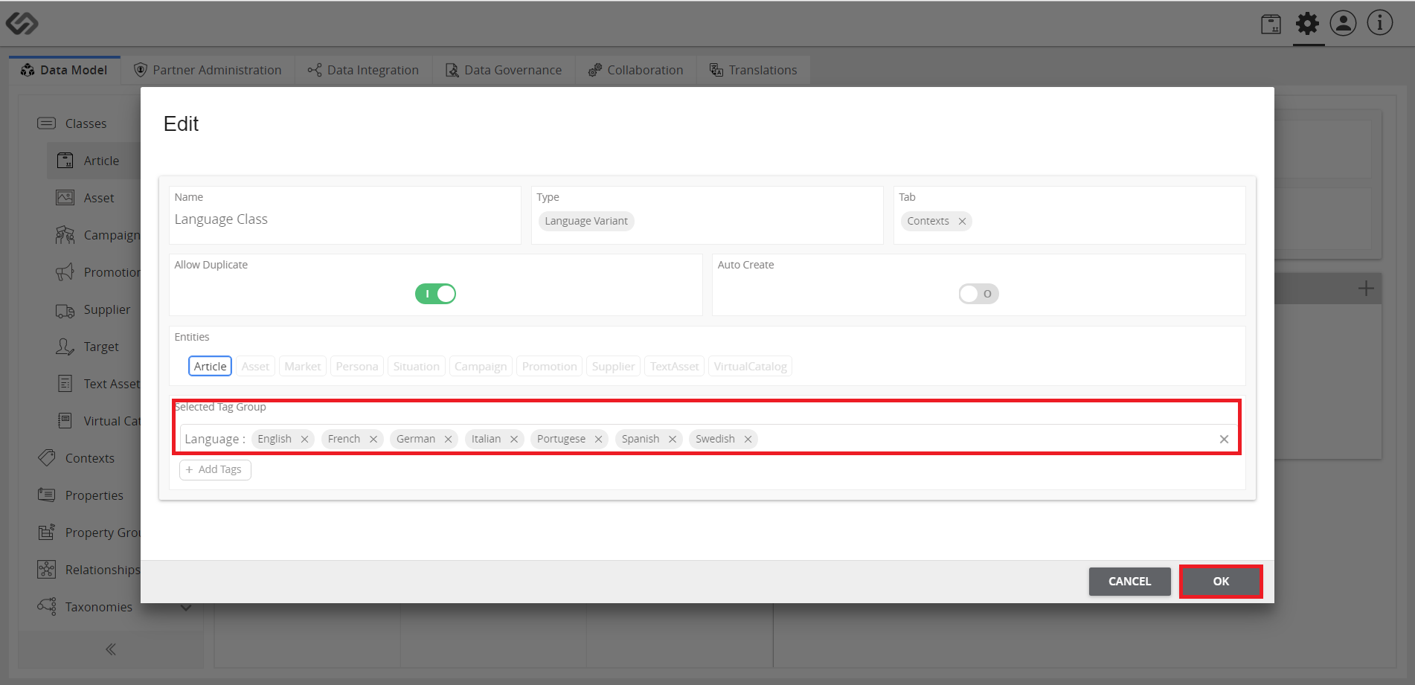
Task: Switch to the Data Governance tab
Action: [x=504, y=70]
